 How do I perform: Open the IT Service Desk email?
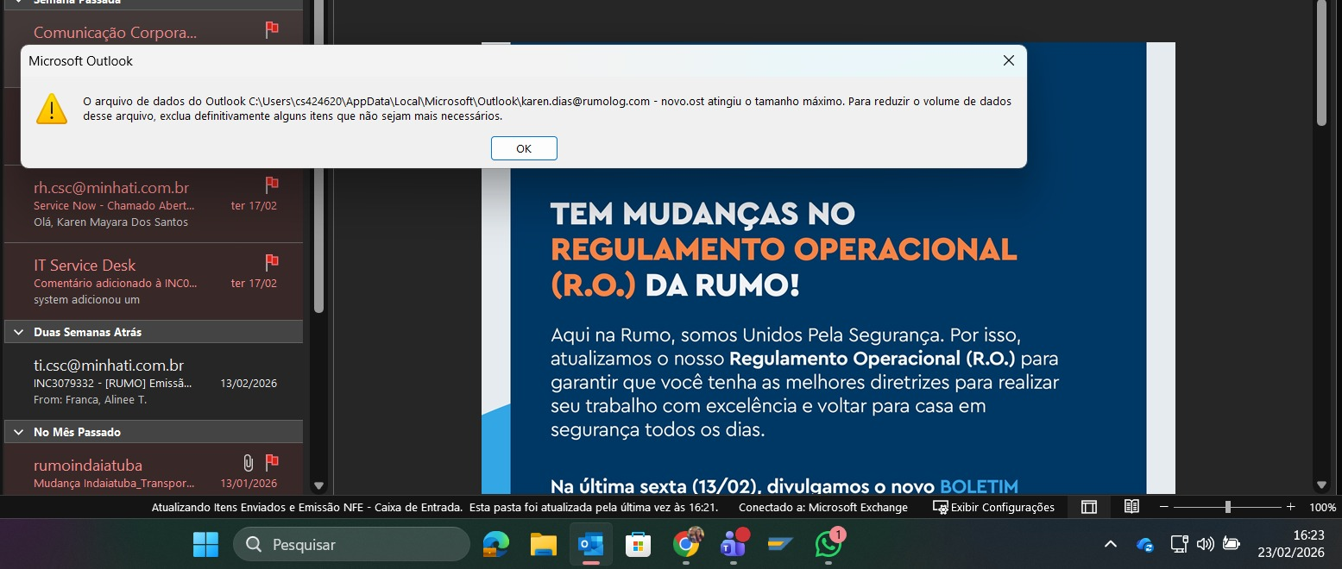pyautogui.click(x=153, y=282)
